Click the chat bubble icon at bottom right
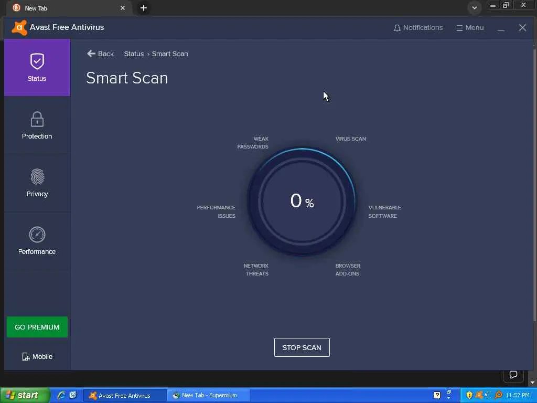The height and width of the screenshot is (403, 537). tap(513, 375)
